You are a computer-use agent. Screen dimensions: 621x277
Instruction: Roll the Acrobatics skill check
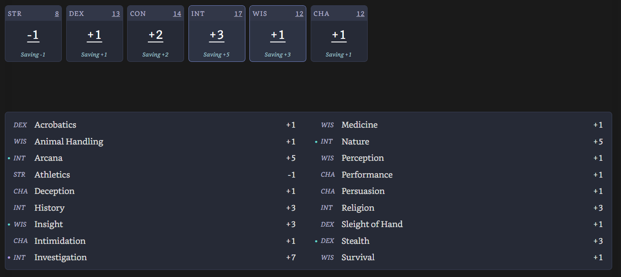(55, 125)
